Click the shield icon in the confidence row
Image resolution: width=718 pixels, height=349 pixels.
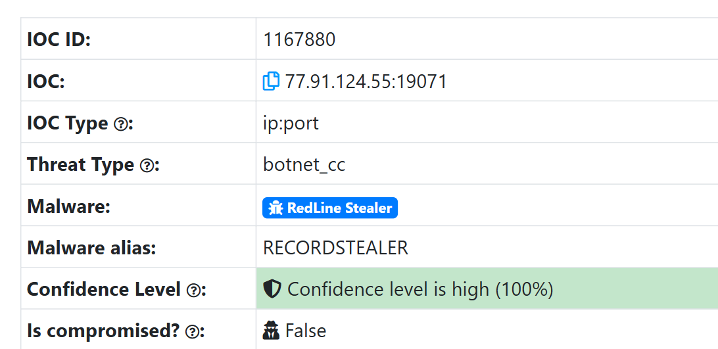[272, 289]
